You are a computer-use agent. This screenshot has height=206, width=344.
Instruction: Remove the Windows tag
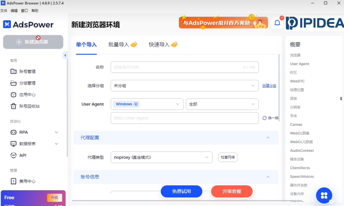click(x=136, y=104)
